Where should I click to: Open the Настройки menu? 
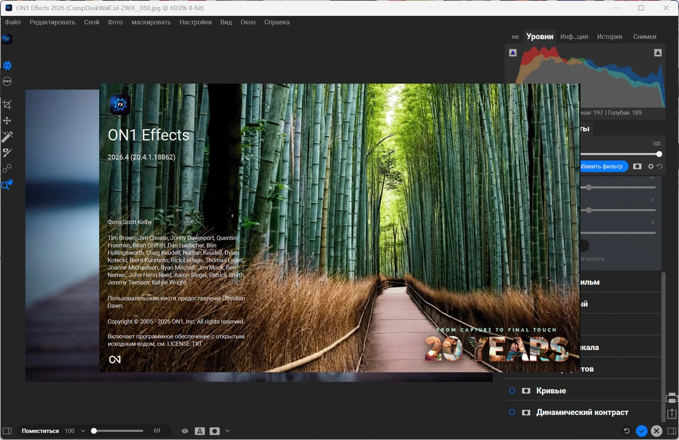coord(196,22)
